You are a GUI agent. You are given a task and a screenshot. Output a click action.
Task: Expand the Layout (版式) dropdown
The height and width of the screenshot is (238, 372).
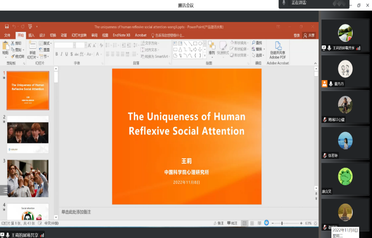point(46,43)
